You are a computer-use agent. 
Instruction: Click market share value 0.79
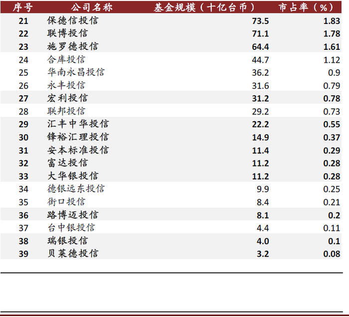click(332, 86)
